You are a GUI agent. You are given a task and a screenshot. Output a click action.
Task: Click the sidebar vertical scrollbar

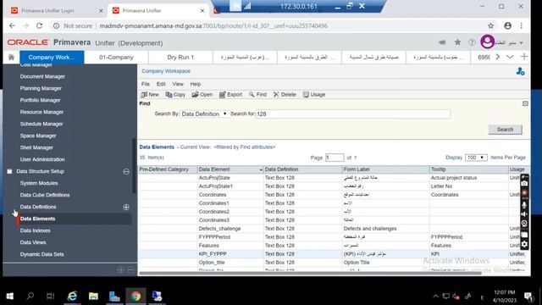135,166
